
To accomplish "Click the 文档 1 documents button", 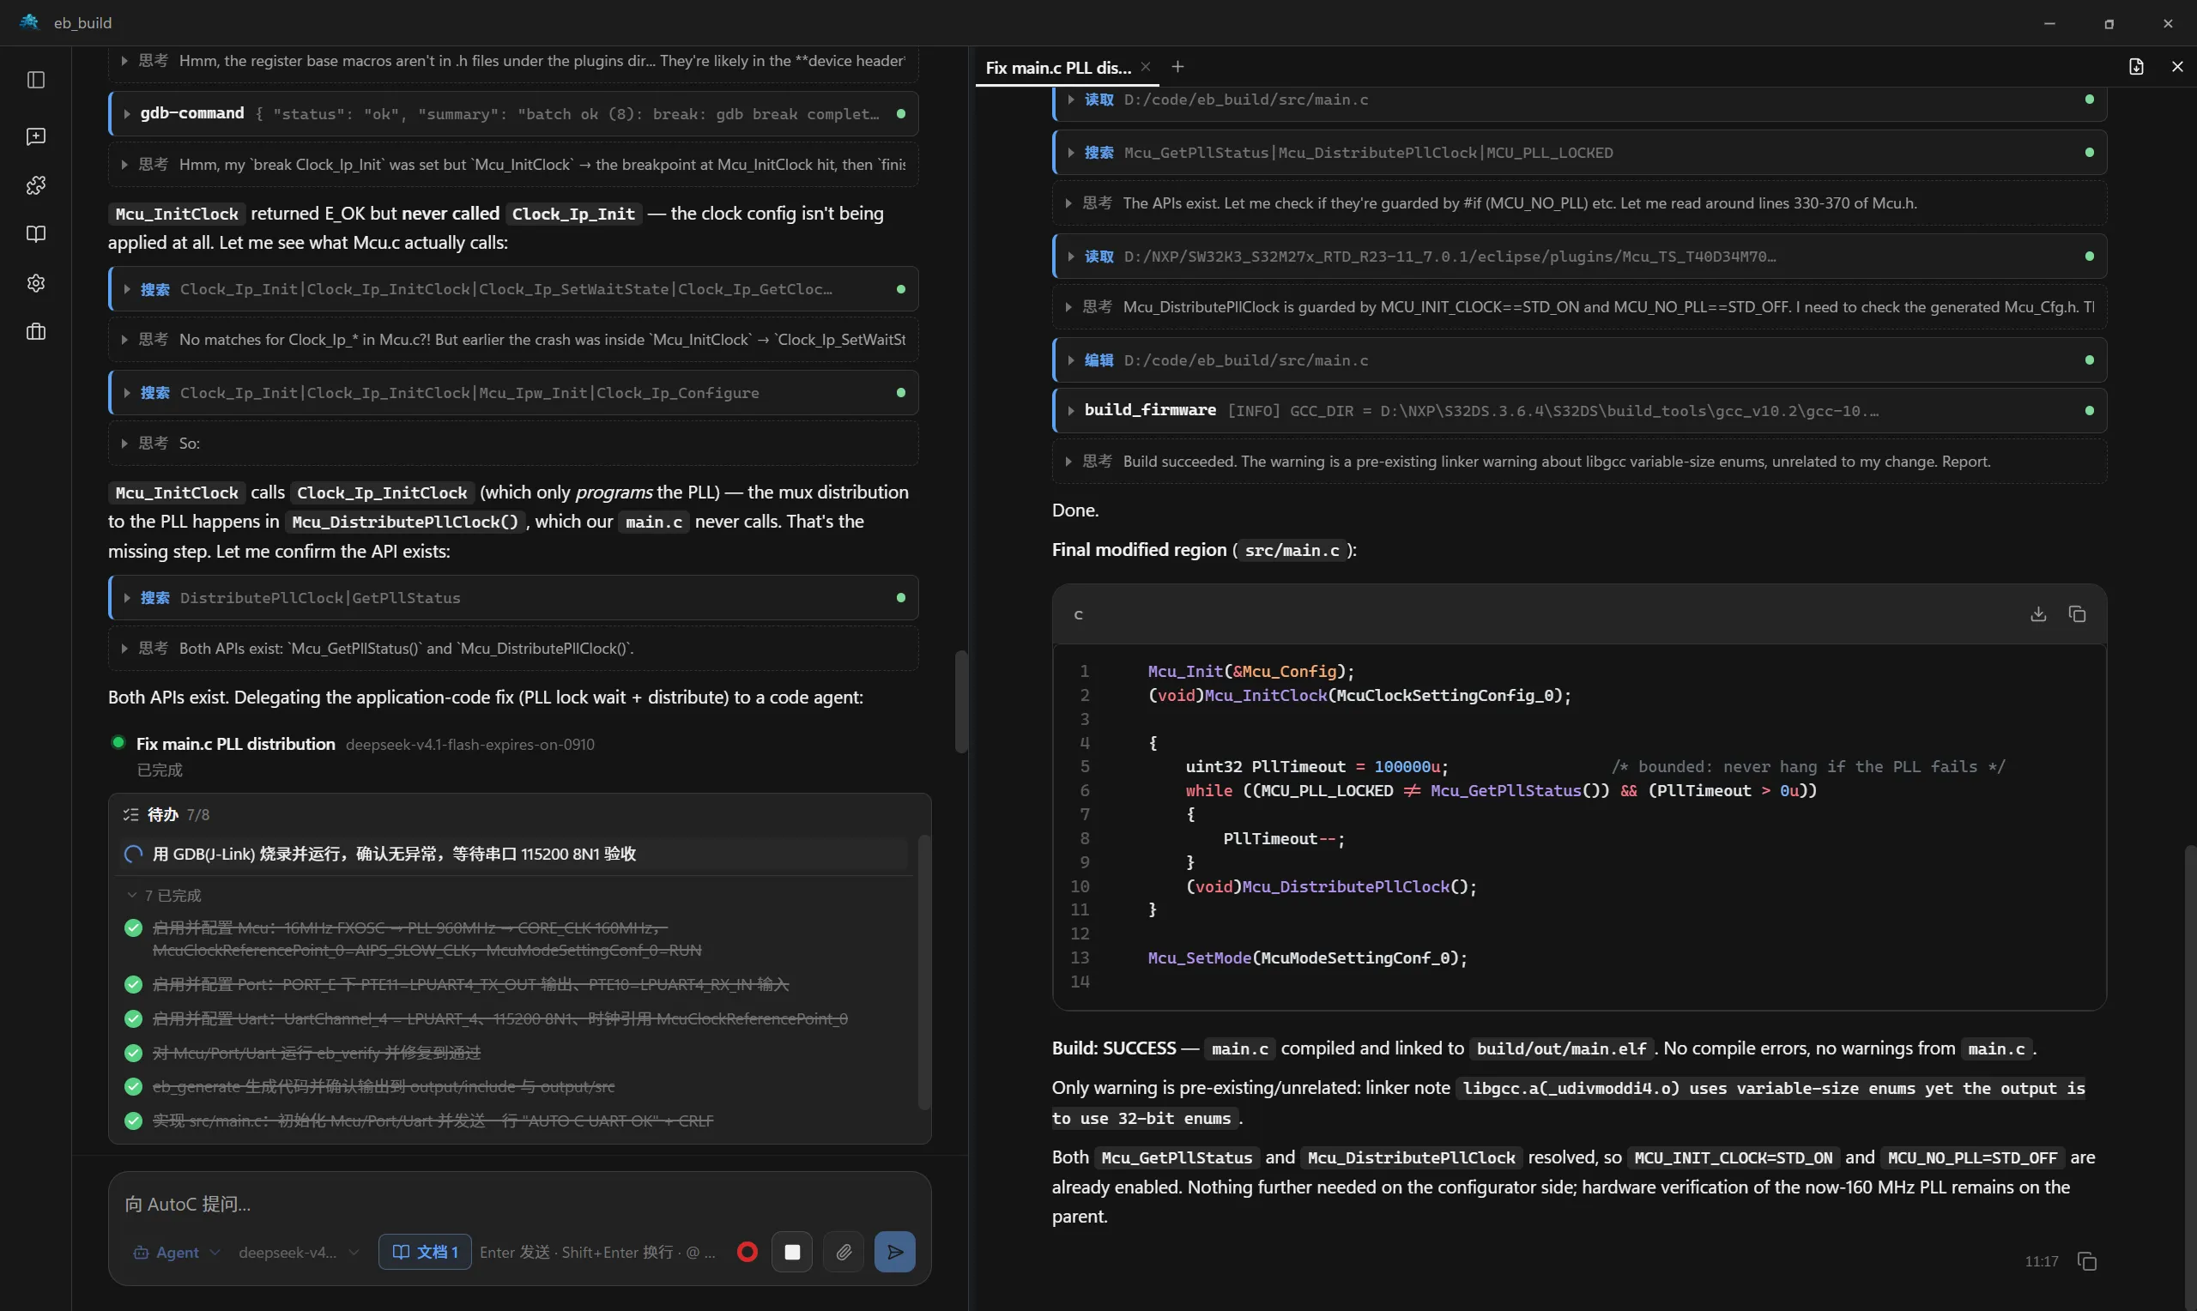I will tap(425, 1253).
